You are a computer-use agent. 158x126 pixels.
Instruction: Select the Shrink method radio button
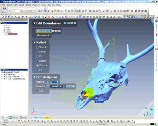pyautogui.click(x=38, y=52)
